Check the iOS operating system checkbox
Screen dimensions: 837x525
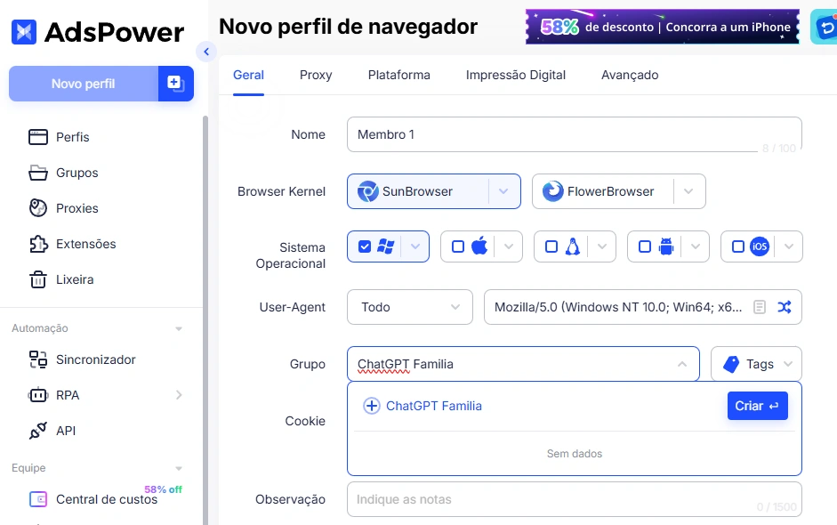point(736,246)
